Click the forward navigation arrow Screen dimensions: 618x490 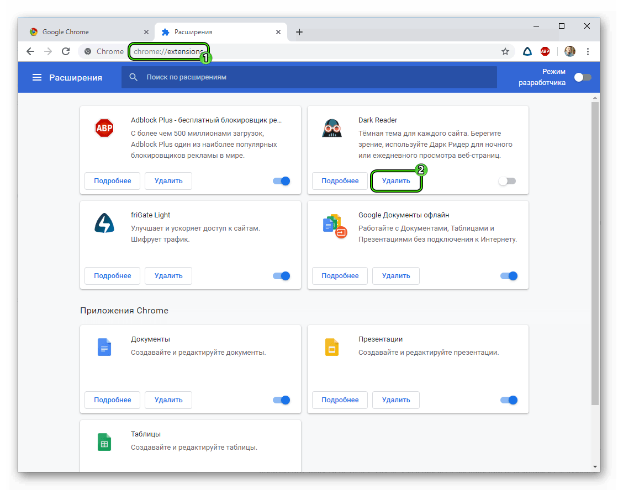[47, 51]
